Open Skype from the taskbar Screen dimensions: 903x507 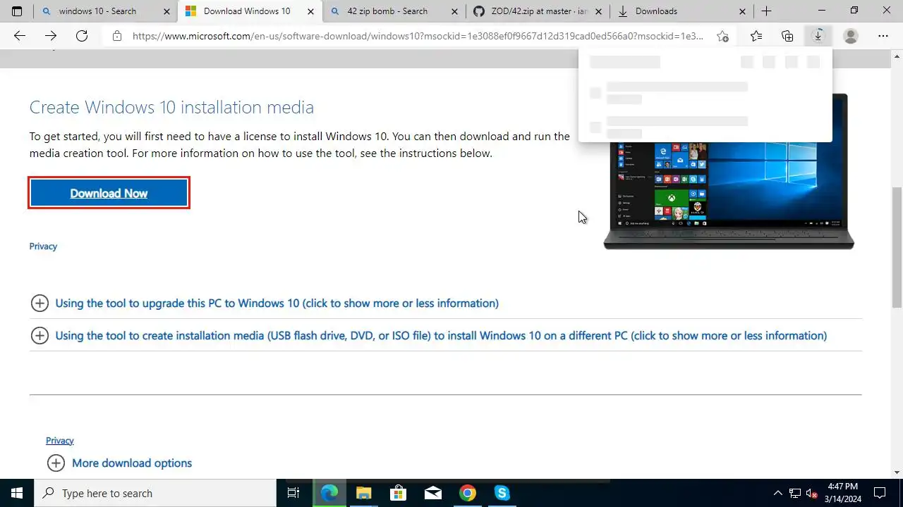[502, 493]
